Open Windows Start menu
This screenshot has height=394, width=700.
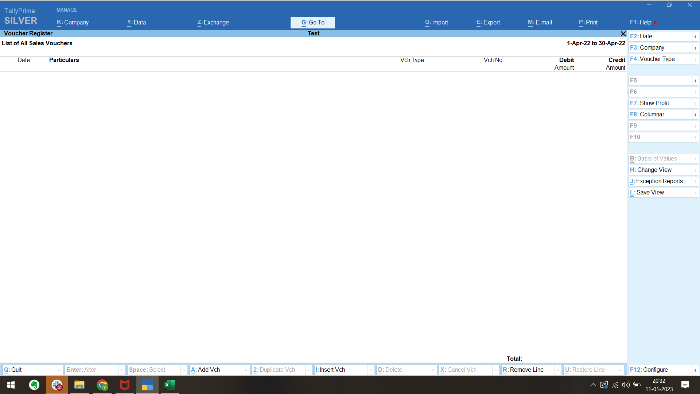pos(11,385)
